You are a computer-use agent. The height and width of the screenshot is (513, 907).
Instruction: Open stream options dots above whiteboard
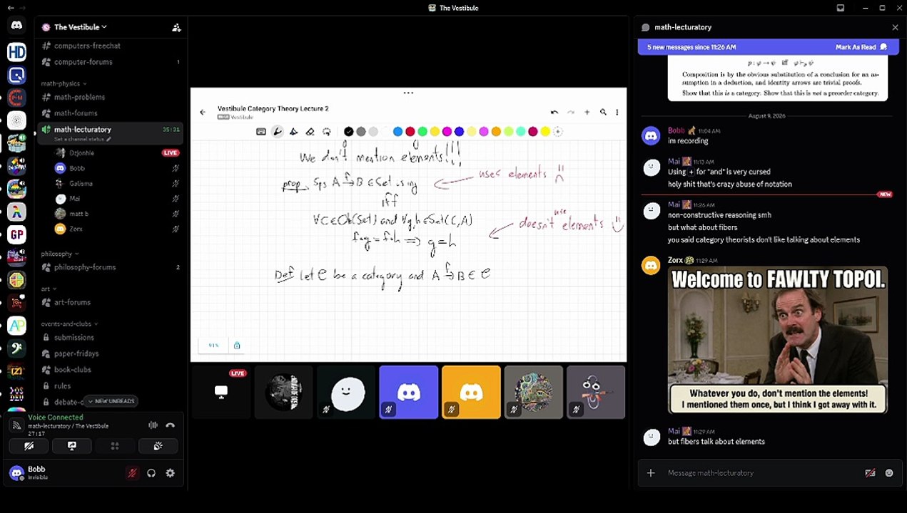[x=408, y=93]
